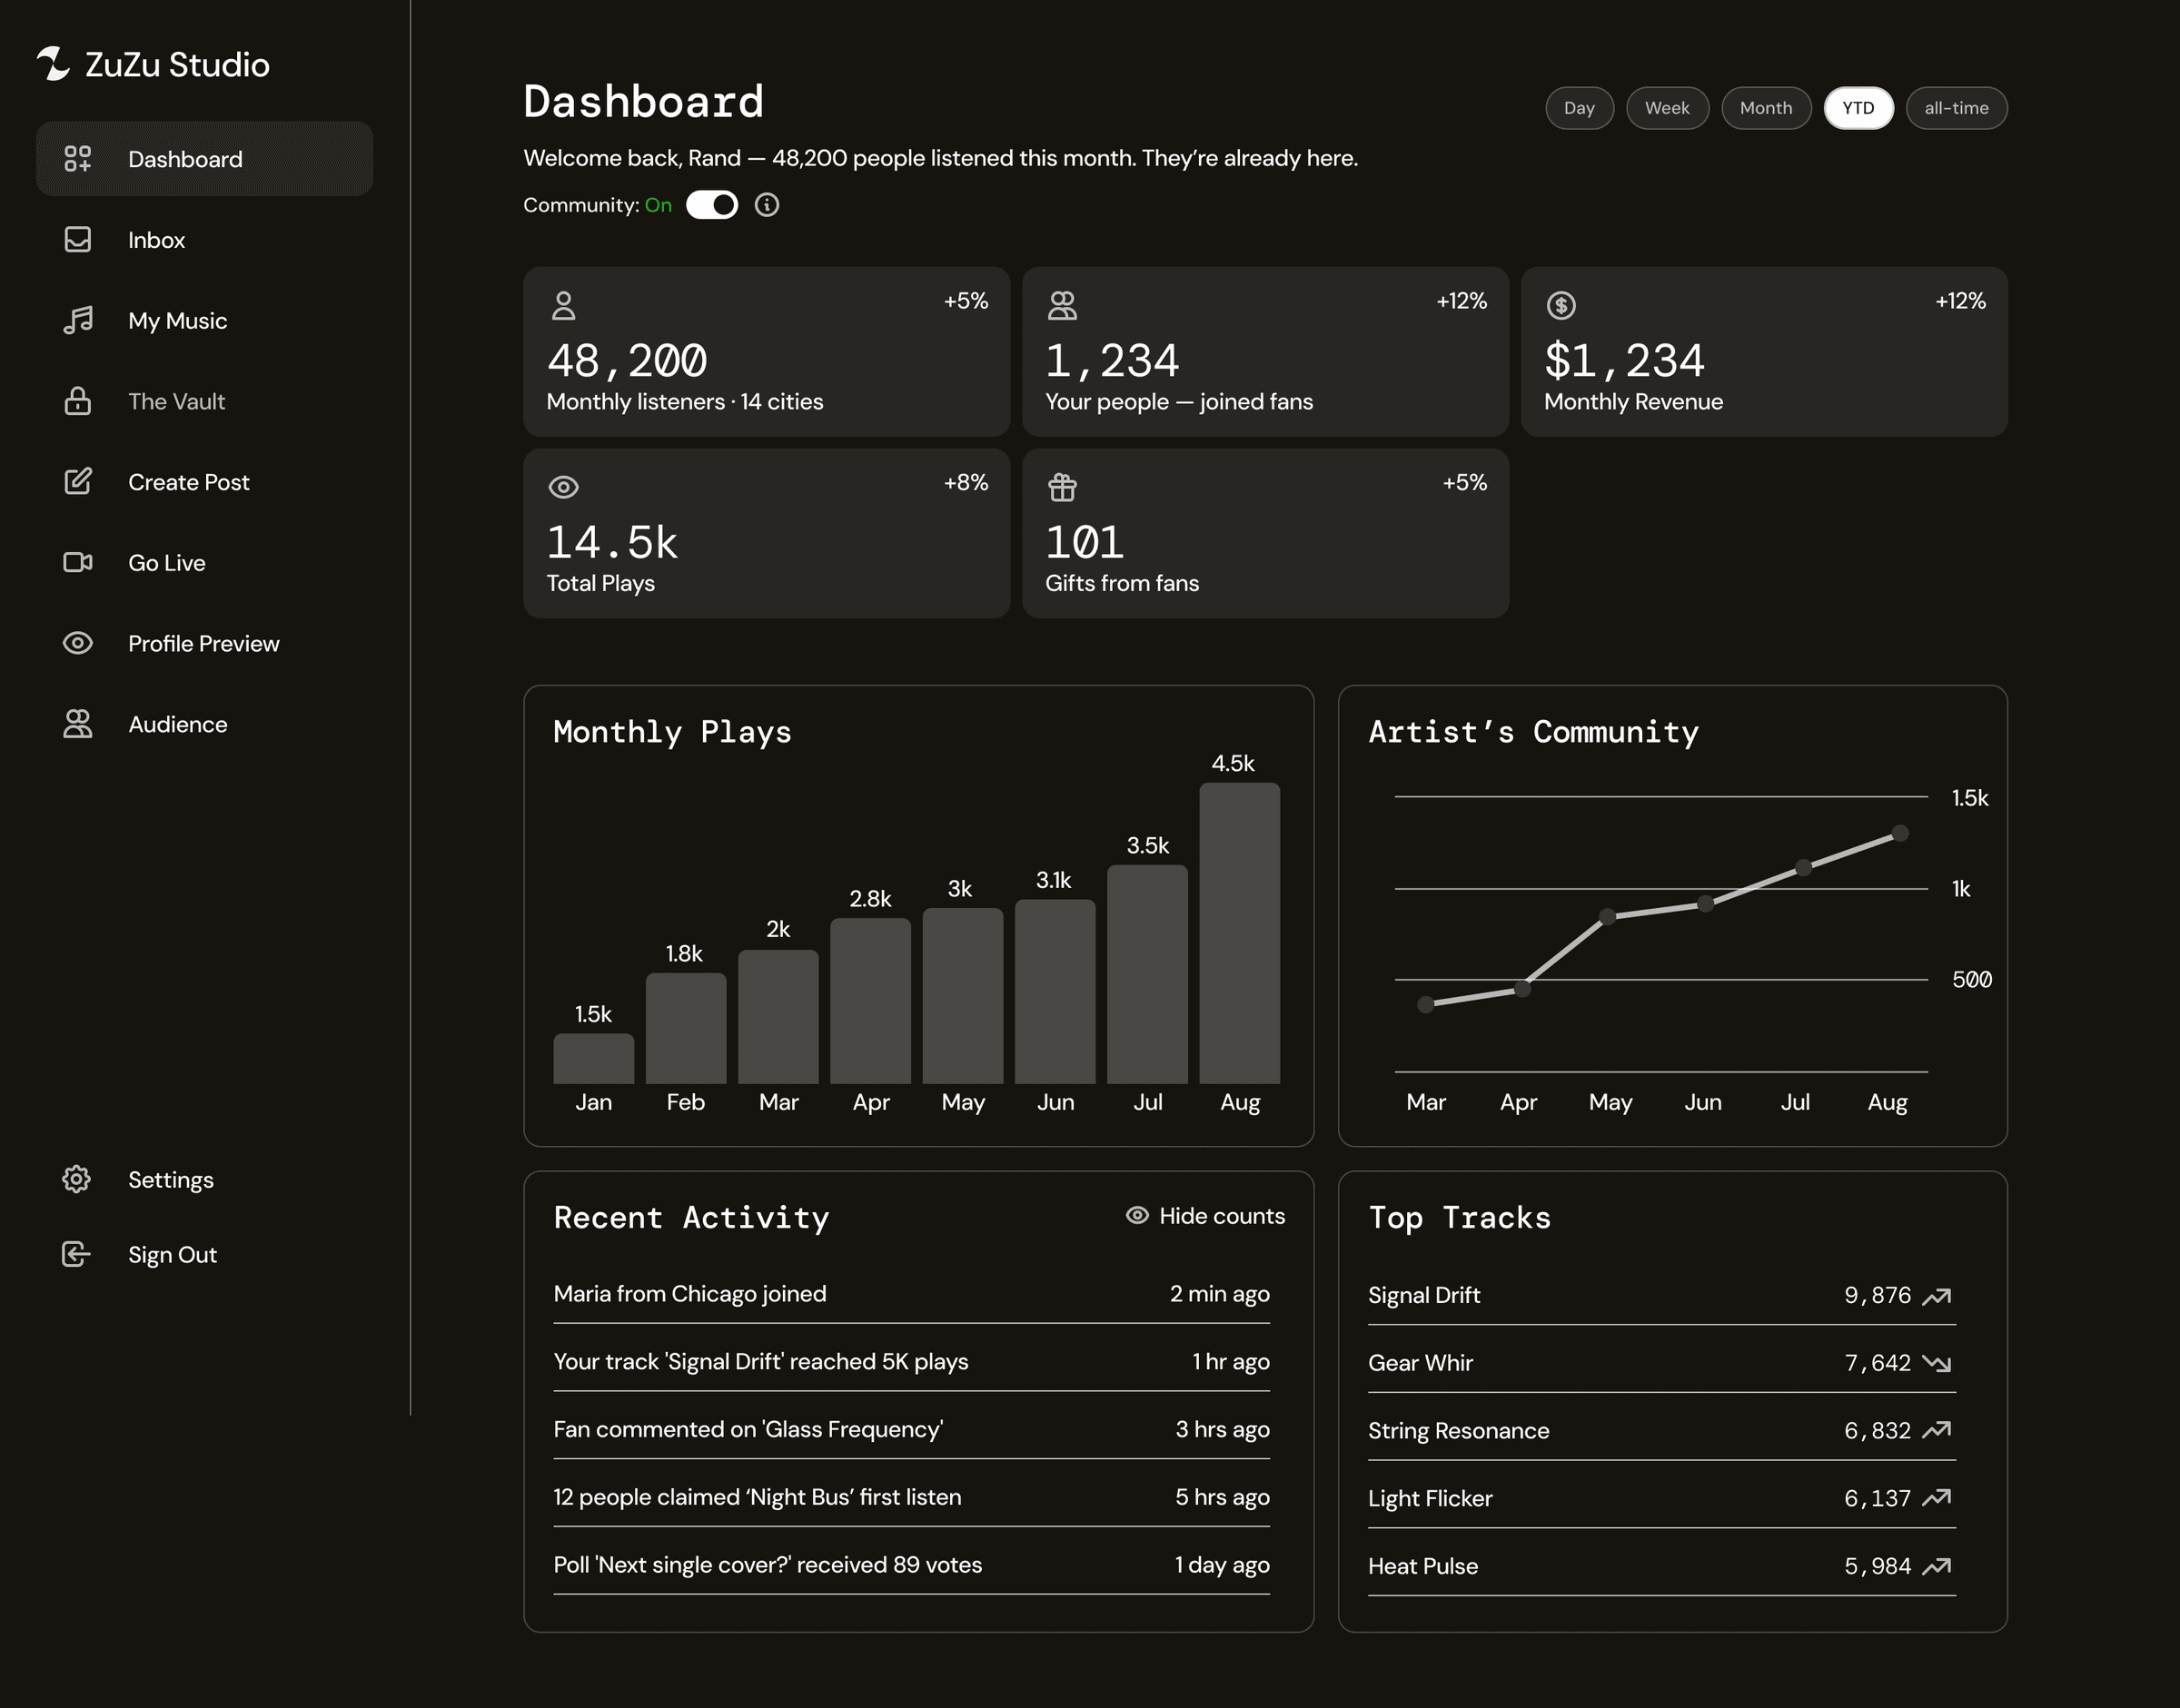Click the Gifts from fans gift icon
Screen dimensions: 2180x1708
coord(1063,487)
